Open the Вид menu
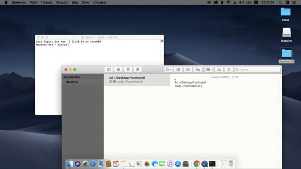 pos(75,2)
